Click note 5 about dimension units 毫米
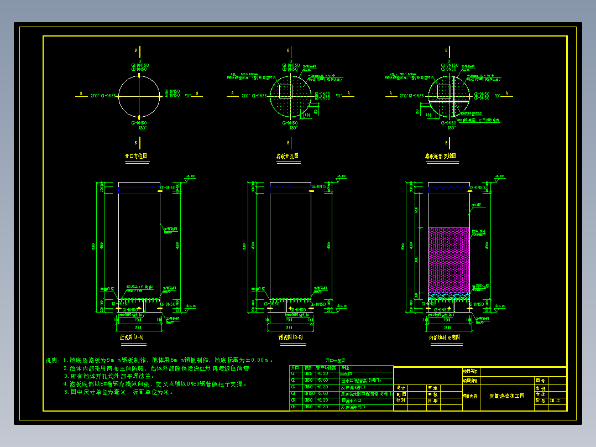This screenshot has height=447, width=596. click(118, 392)
